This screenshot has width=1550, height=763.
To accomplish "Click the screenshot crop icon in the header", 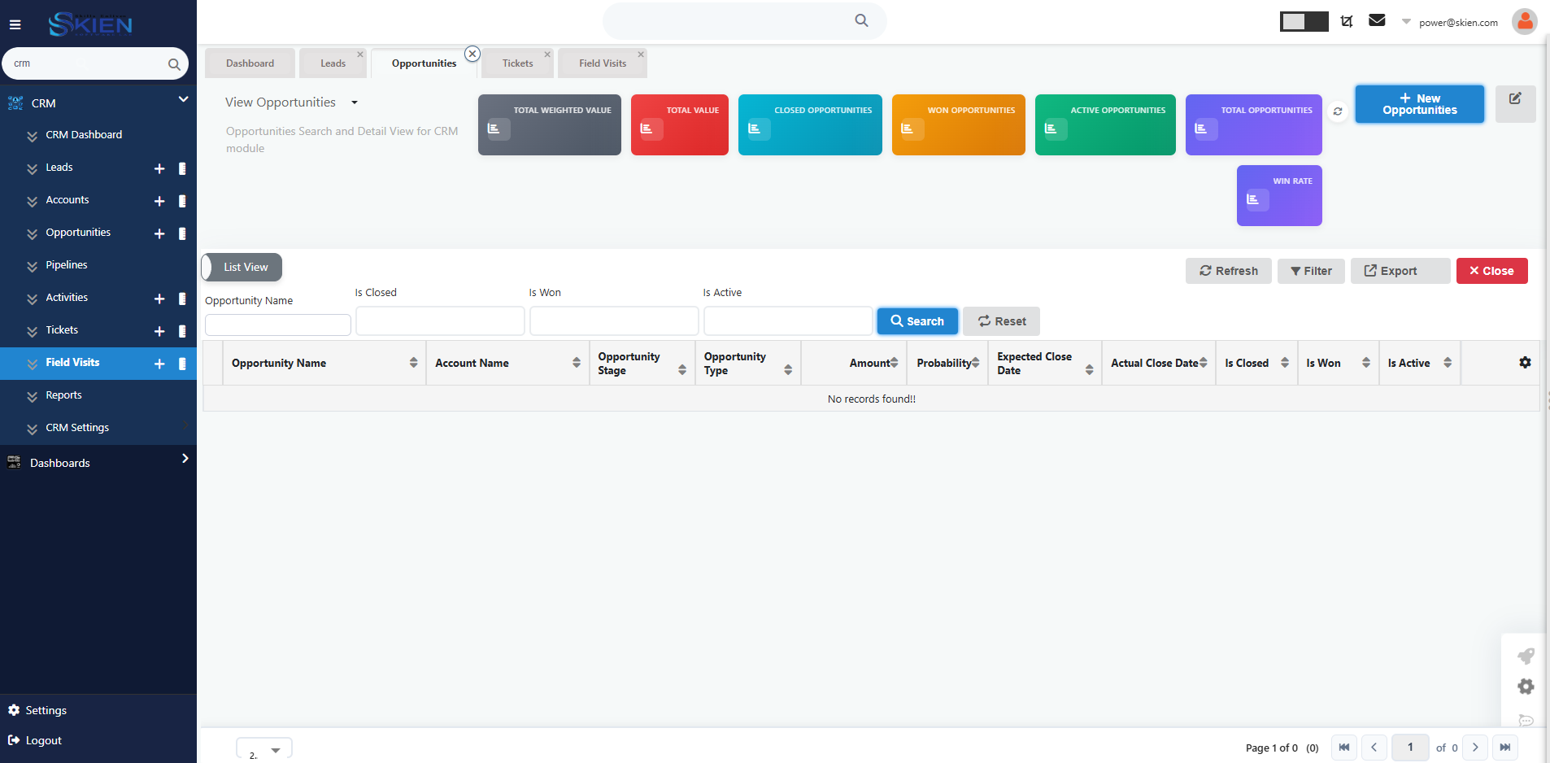I will 1346,20.
